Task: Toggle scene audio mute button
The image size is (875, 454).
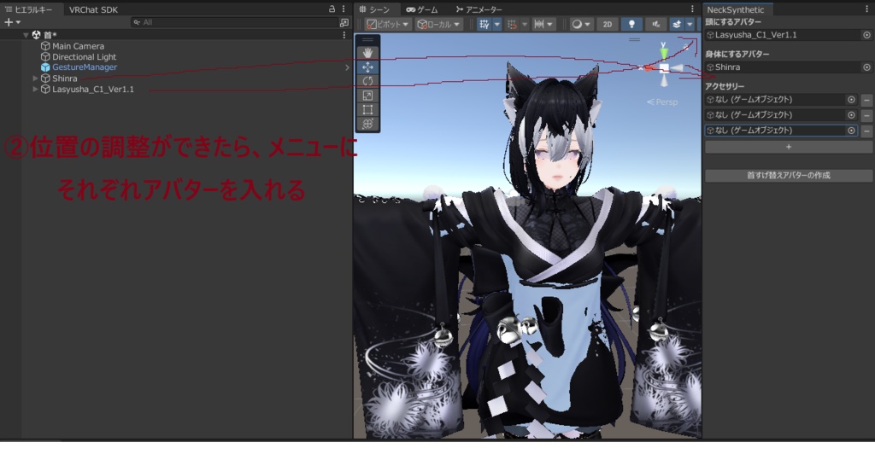Action: pyautogui.click(x=655, y=25)
